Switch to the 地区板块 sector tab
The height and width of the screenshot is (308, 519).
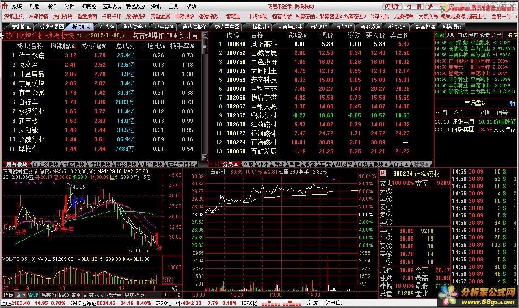point(74,164)
